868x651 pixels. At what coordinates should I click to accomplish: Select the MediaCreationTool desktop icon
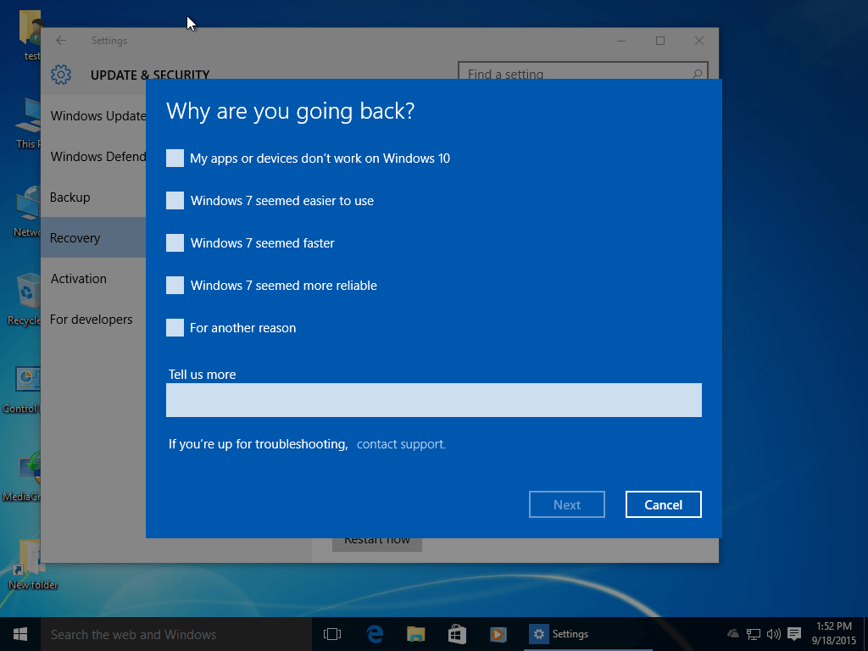22,476
